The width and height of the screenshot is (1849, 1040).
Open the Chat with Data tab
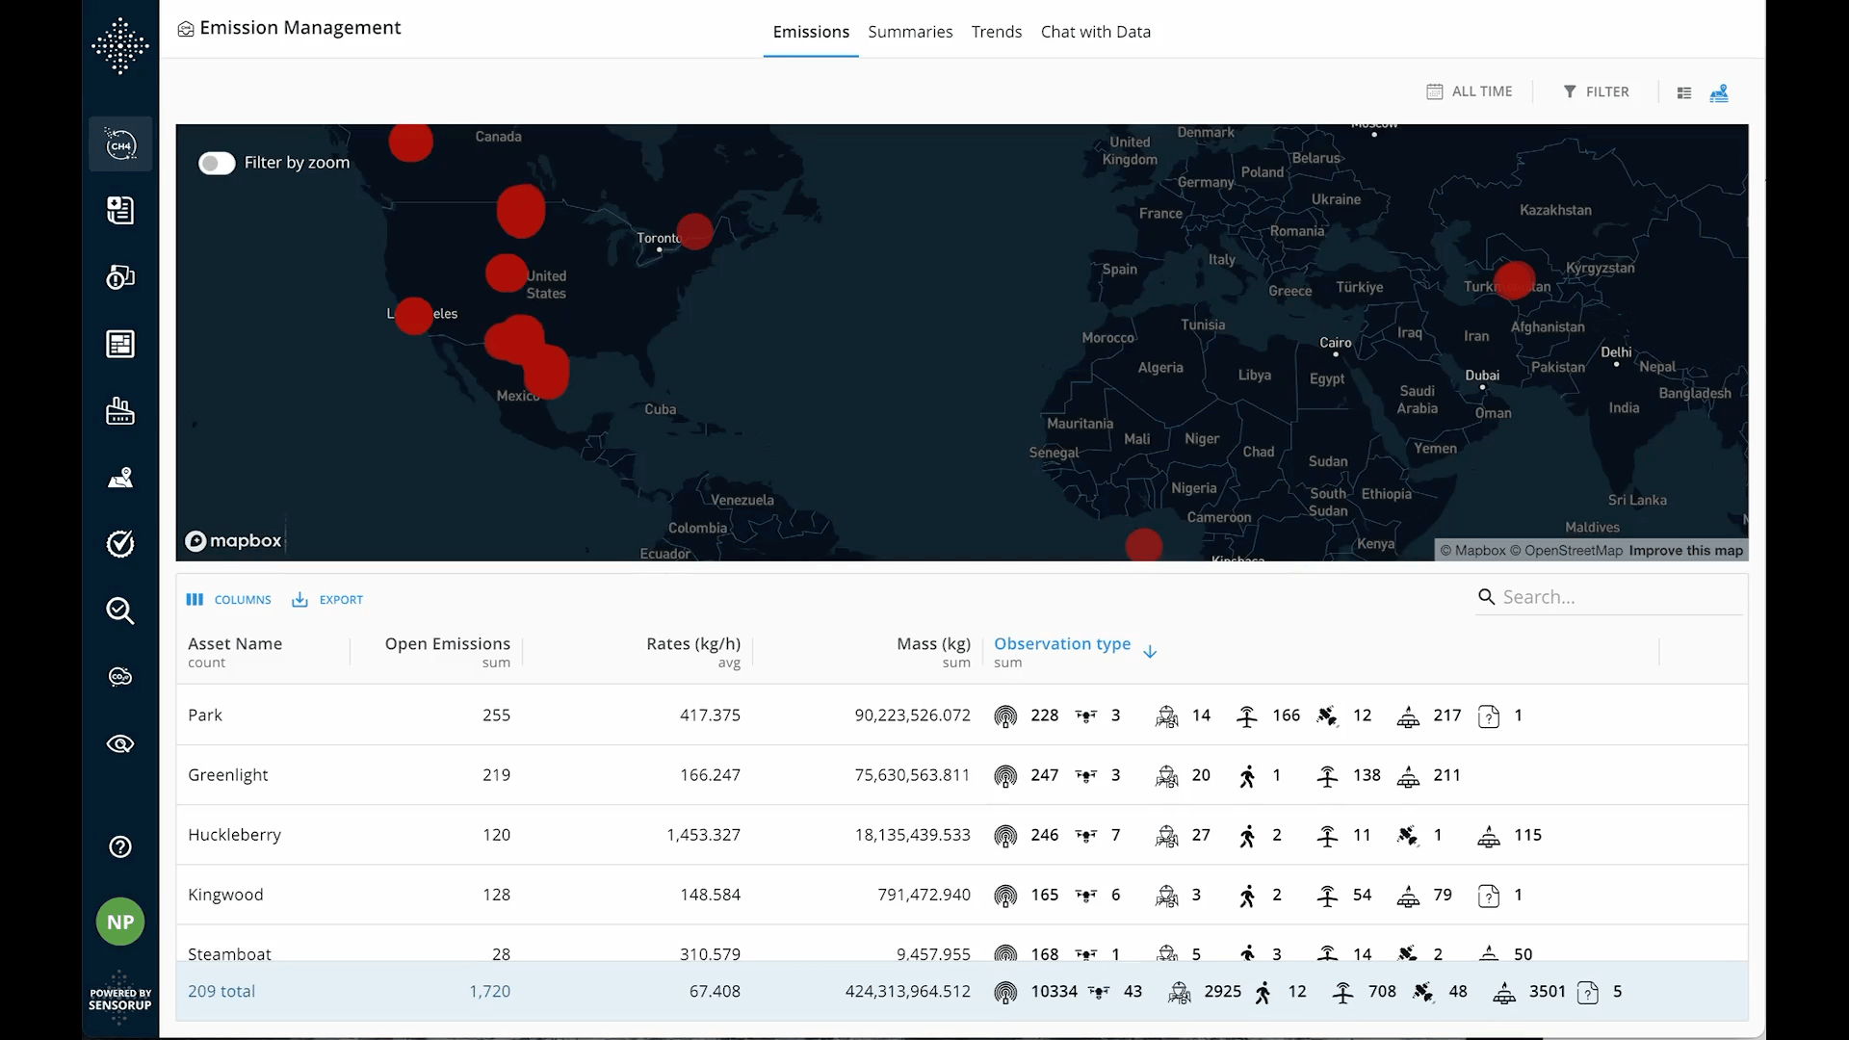pos(1095,32)
